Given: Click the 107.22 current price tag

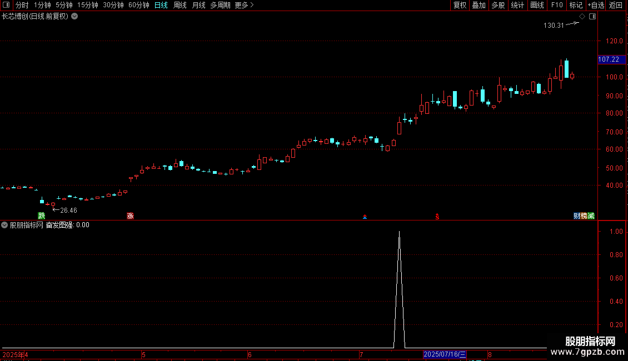Looking at the screenshot, I should coord(611,59).
